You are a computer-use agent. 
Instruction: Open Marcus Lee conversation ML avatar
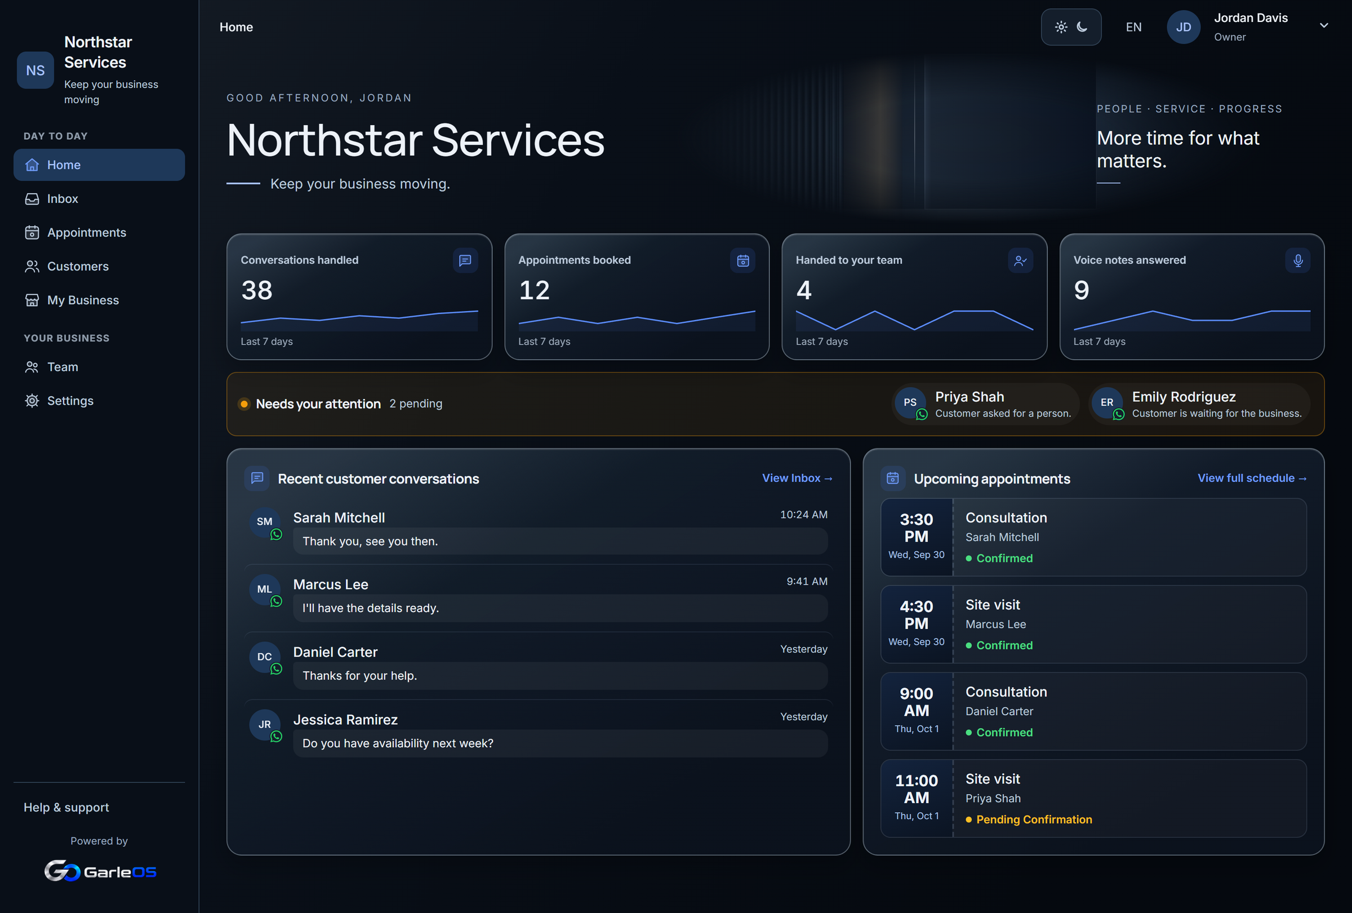tap(265, 589)
